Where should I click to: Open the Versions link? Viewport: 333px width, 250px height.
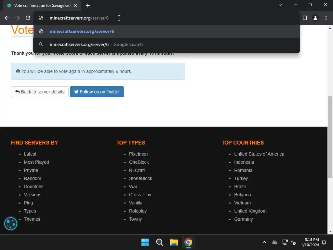33,195
